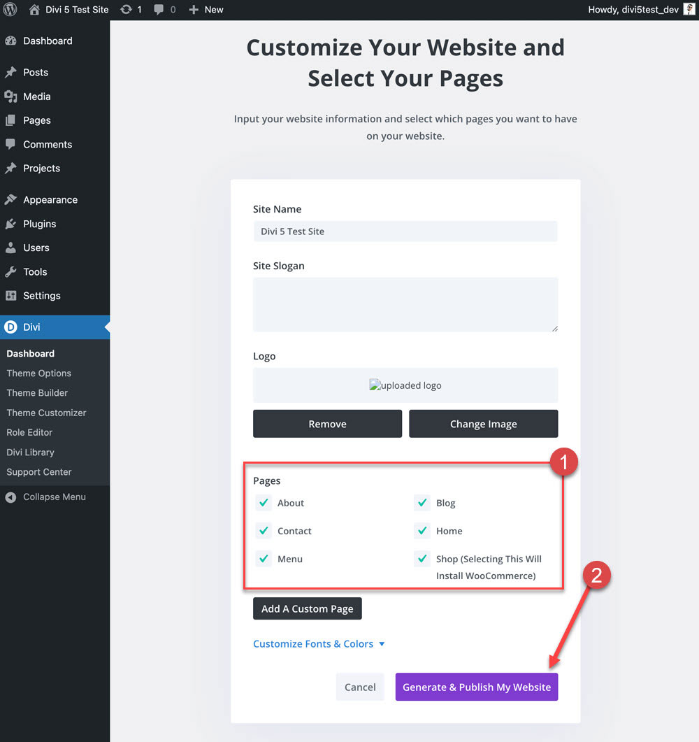
Task: Click the Tools wrench icon
Action: (x=11, y=271)
